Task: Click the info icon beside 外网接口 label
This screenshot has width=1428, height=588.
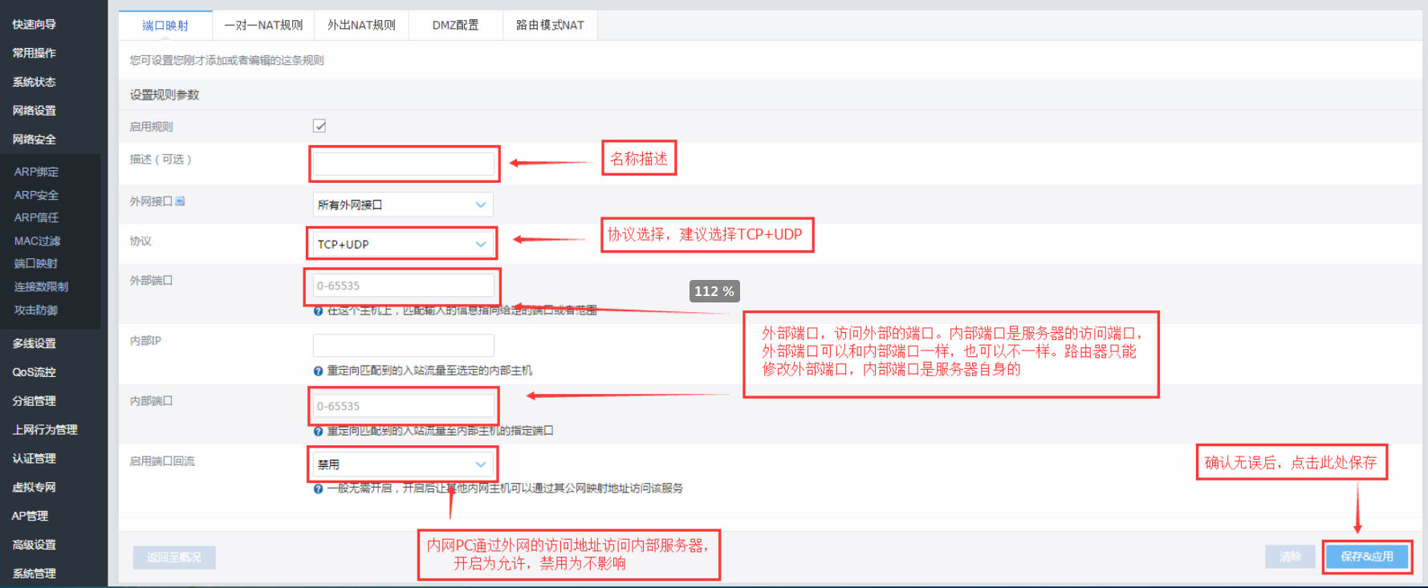Action: pyautogui.click(x=180, y=201)
